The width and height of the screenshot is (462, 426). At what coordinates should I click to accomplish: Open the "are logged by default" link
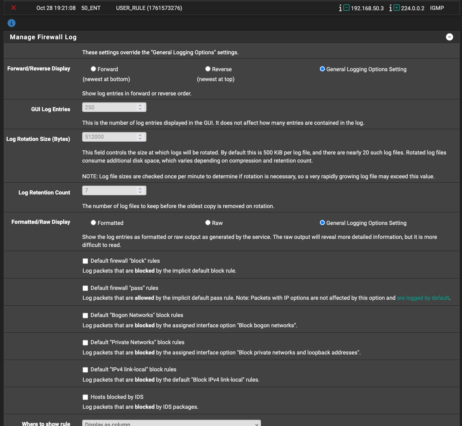coord(423,298)
